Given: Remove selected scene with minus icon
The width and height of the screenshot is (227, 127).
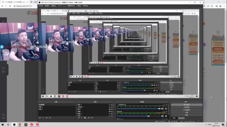Looking at the screenshot, I should (x=43, y=118).
